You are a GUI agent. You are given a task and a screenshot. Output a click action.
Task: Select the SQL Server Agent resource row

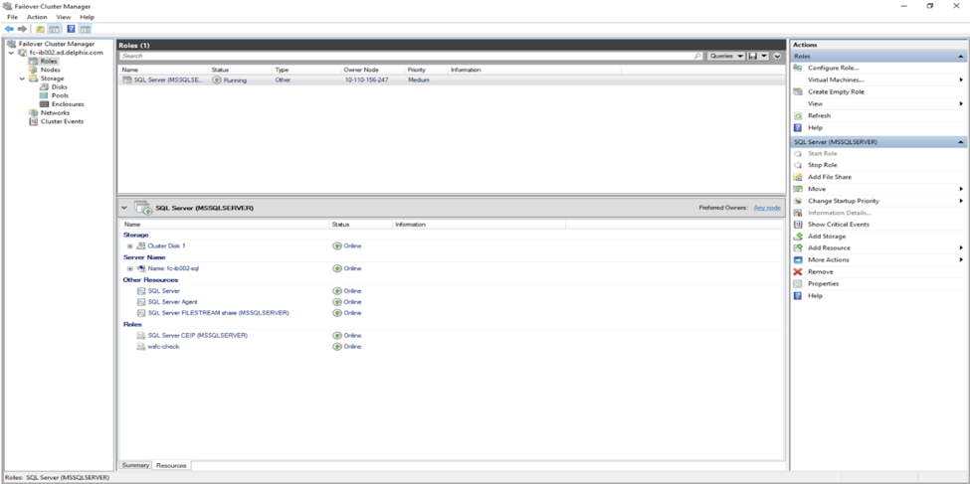[x=172, y=301]
